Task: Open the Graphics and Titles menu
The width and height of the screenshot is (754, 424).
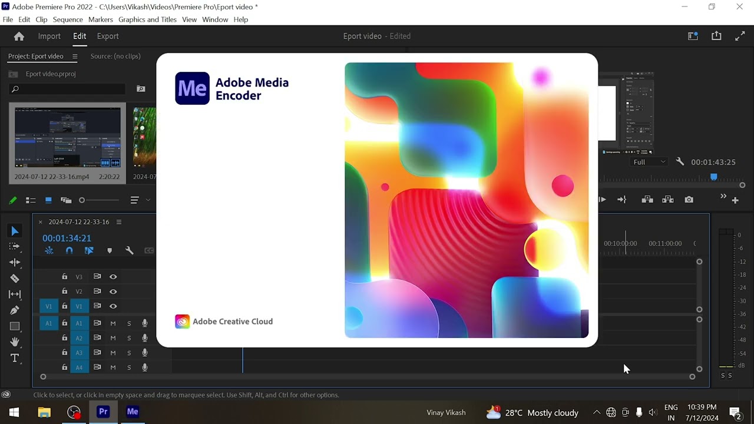Action: tap(147, 19)
